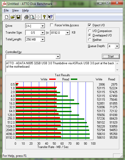Save benchmark results with floppy icon

pos(18,17)
